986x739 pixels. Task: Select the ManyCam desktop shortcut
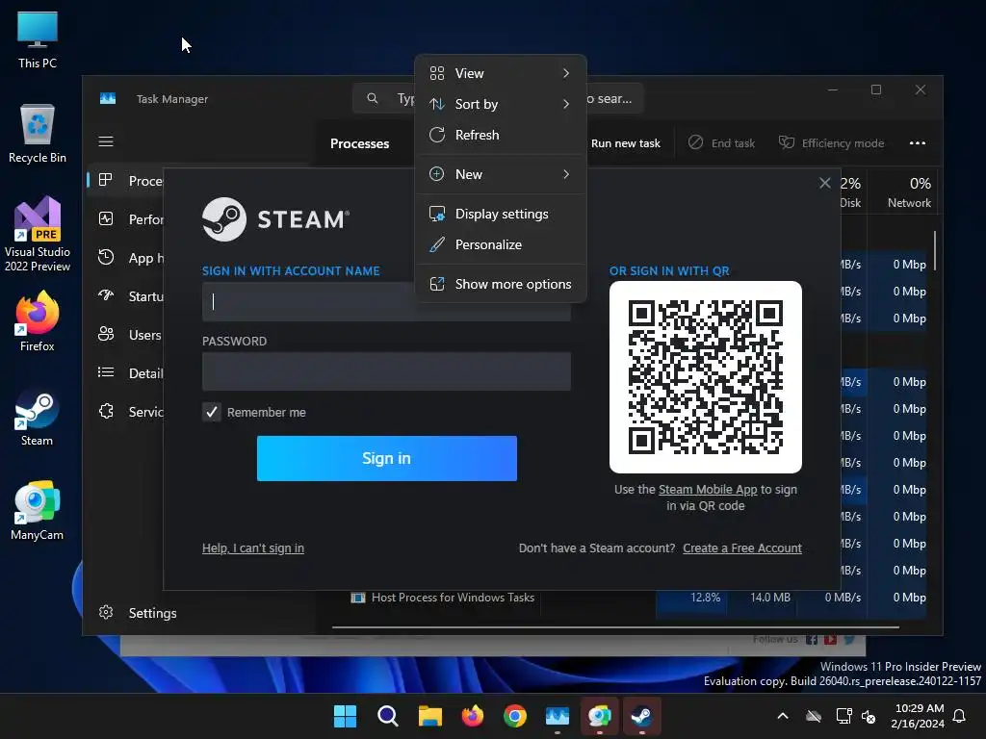38,510
